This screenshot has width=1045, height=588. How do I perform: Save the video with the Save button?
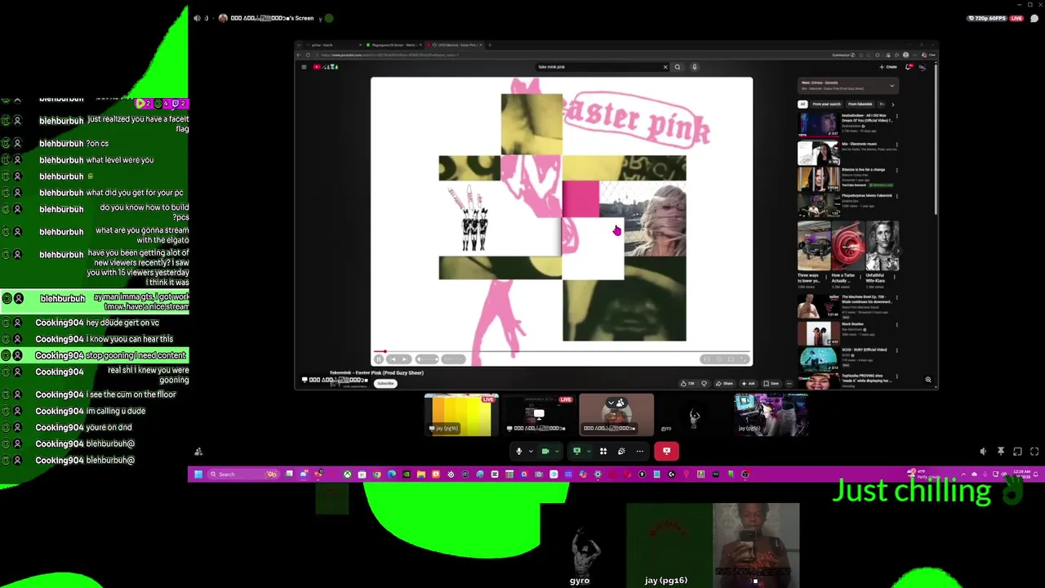click(x=772, y=383)
